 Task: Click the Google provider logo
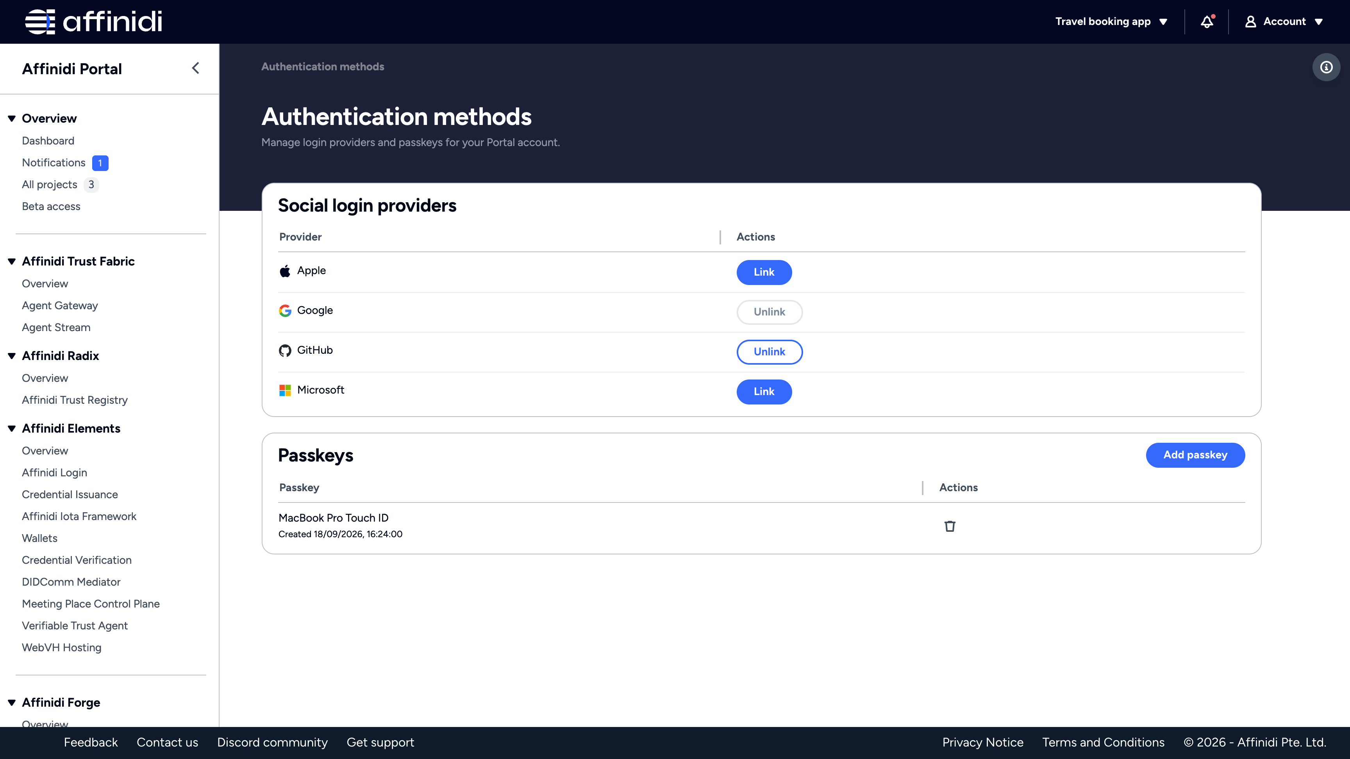284,311
